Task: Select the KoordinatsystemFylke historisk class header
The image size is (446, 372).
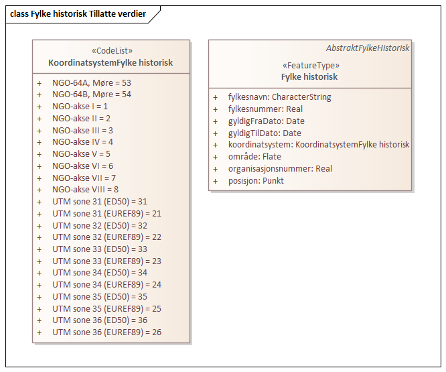Action: coord(110,63)
